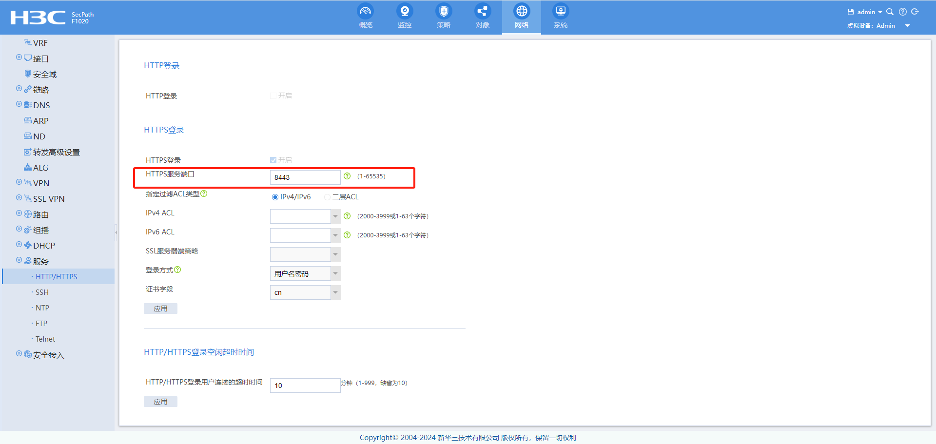Show help tip for HTTPS服务端口 range
Image resolution: width=936 pixels, height=444 pixels.
tap(347, 176)
